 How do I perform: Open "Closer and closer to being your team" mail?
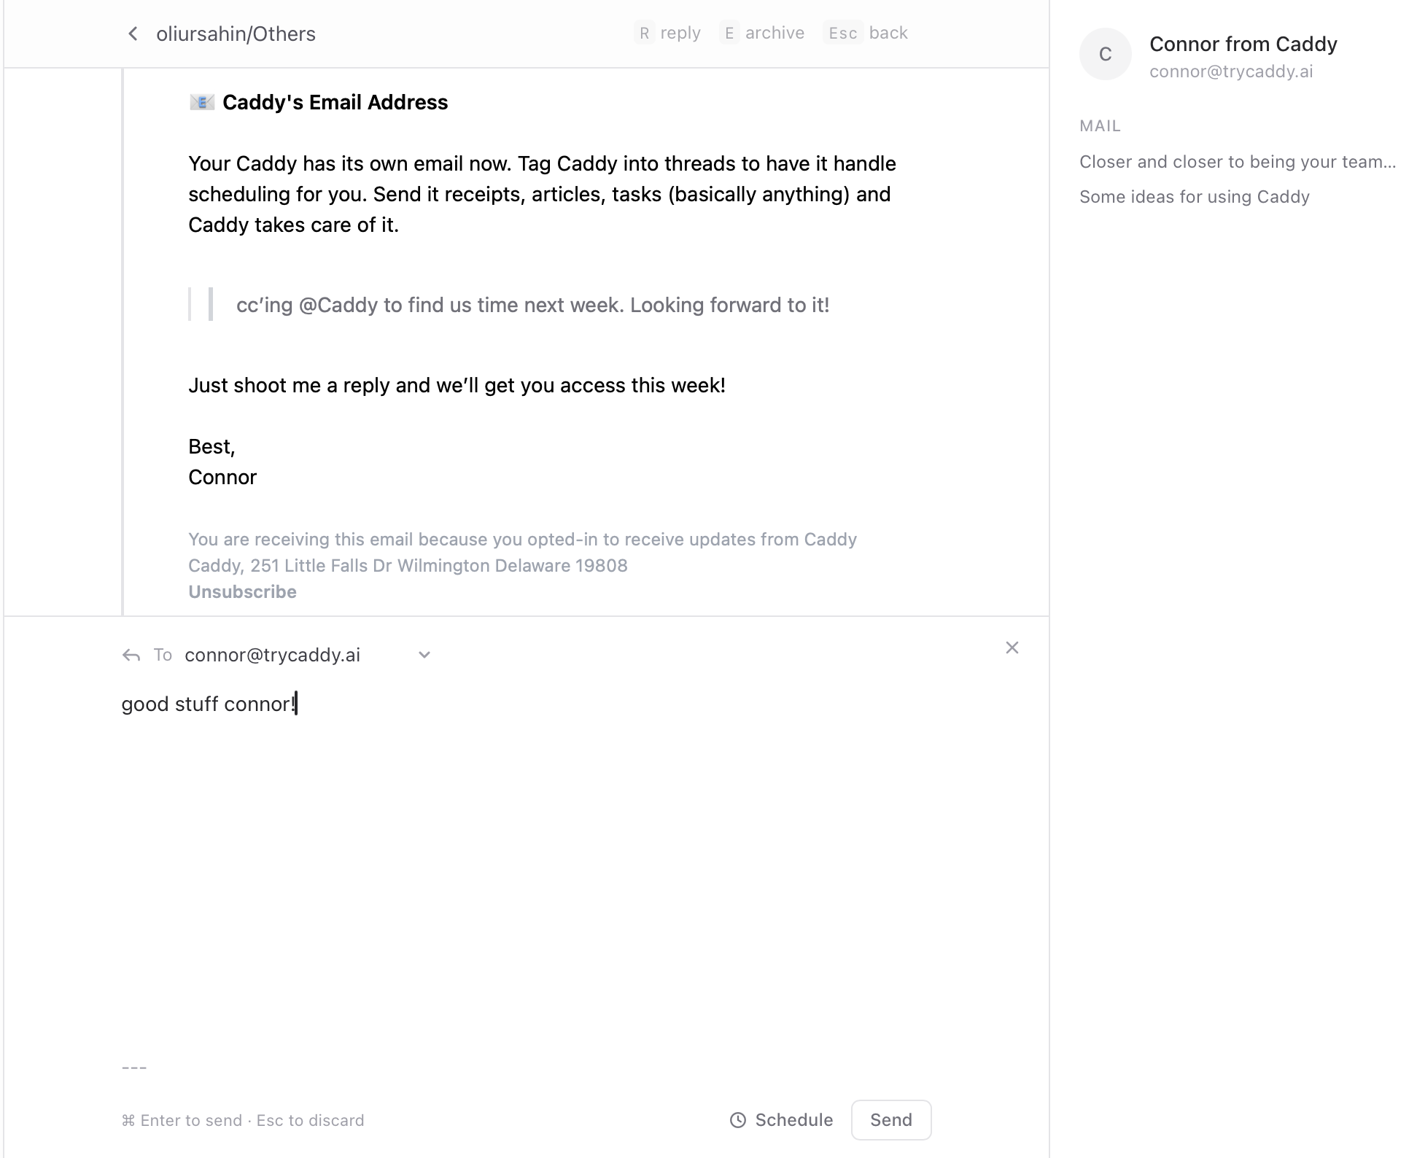coord(1237,162)
